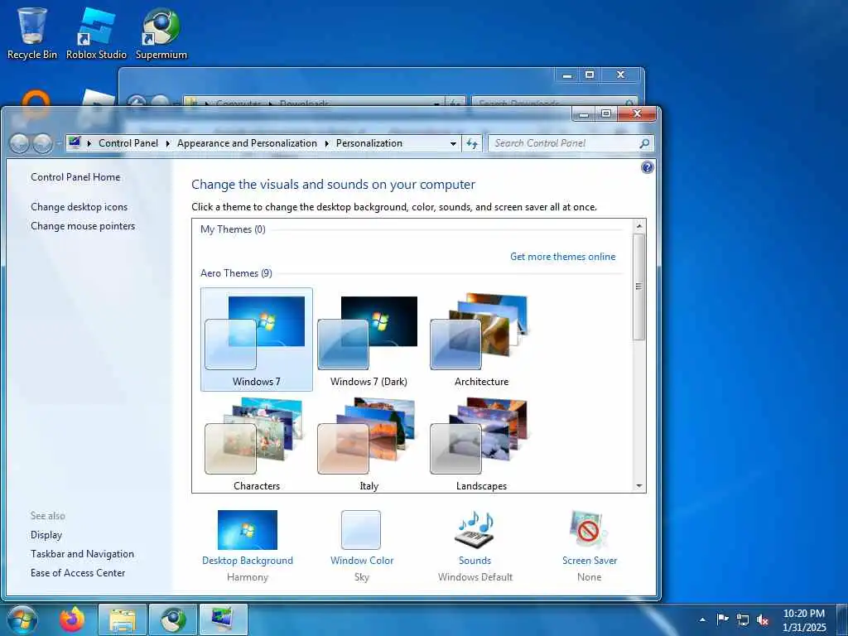Click the Forward arrow in Personalization window
Viewport: 848px width, 636px height.
click(x=42, y=143)
